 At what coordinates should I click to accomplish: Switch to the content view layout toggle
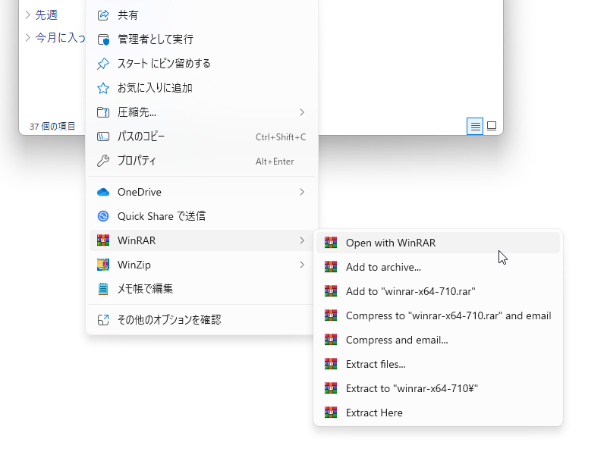point(492,126)
